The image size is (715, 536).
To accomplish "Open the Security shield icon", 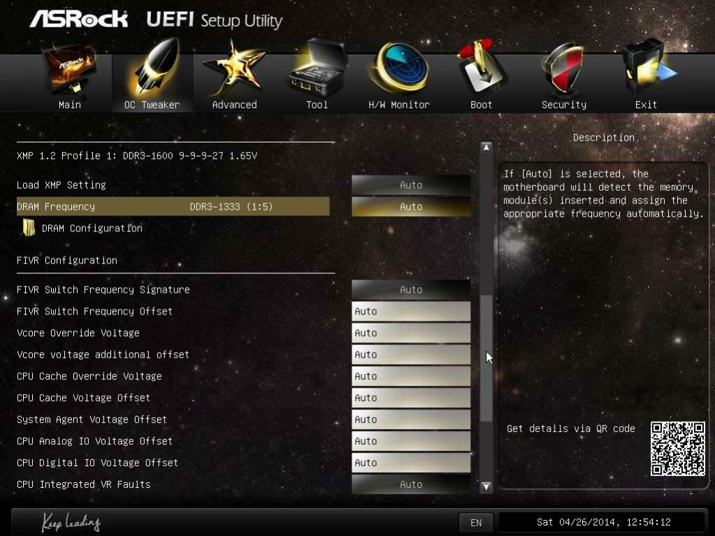I will (563, 68).
